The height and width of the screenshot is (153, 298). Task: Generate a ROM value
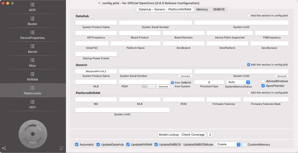(163, 86)
